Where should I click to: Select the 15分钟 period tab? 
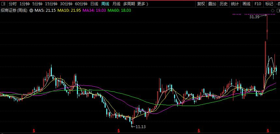[x=51, y=4]
